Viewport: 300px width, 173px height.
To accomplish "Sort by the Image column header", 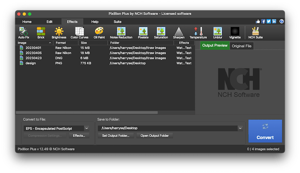I will (x=34, y=43).
